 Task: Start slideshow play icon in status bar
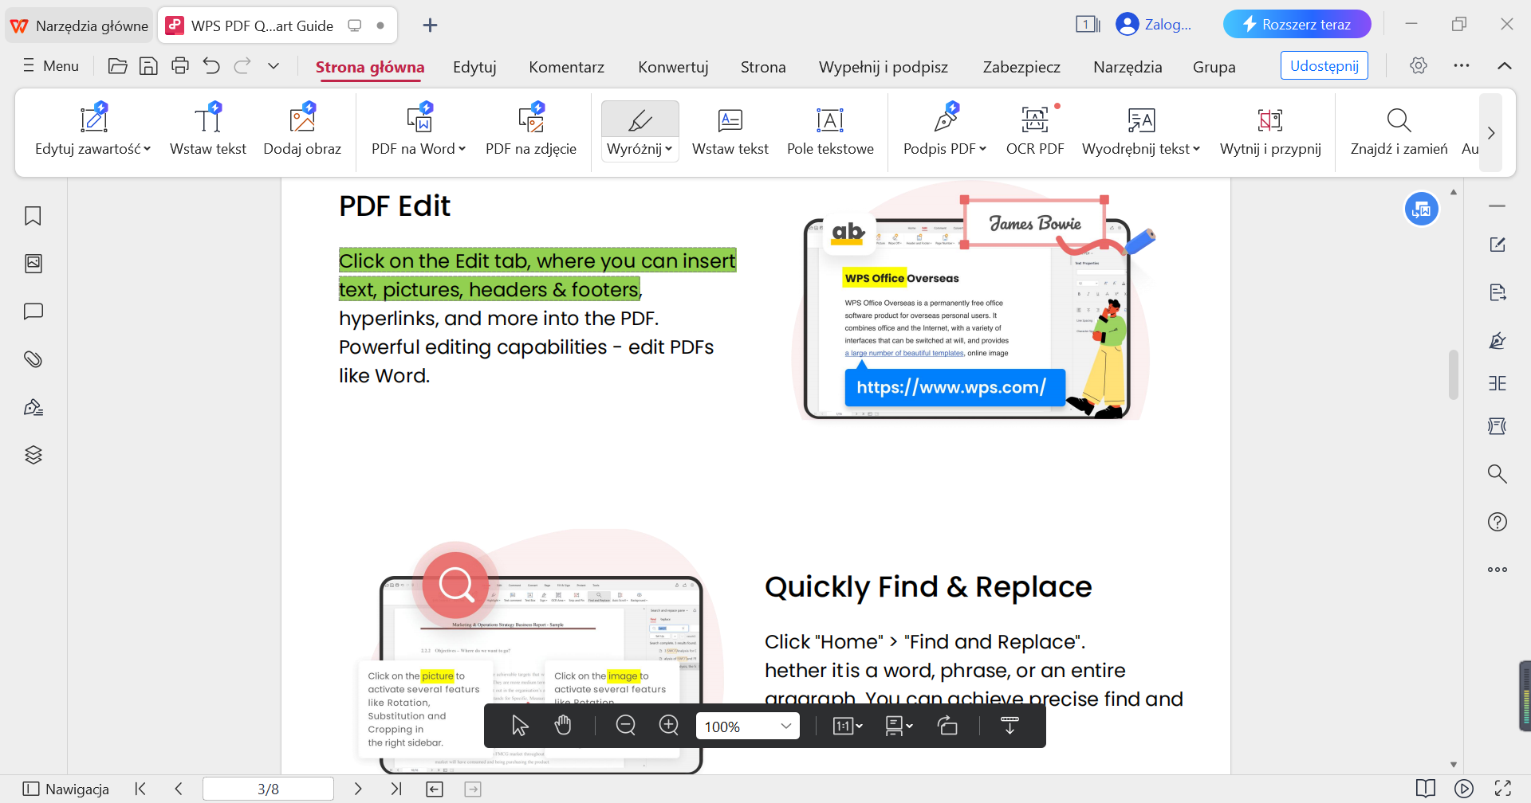pyautogui.click(x=1464, y=789)
